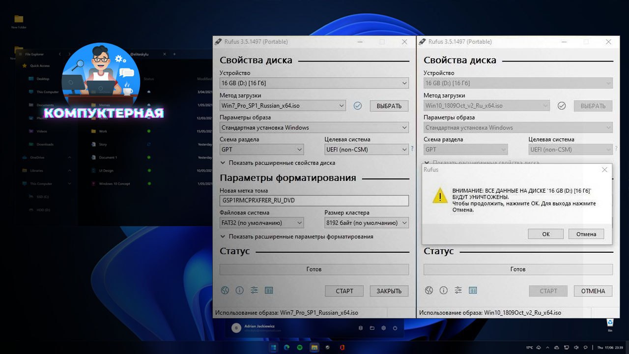The image size is (629, 354).
Task: Open the Устройство dropdown in left Rufus window
Action: point(314,83)
